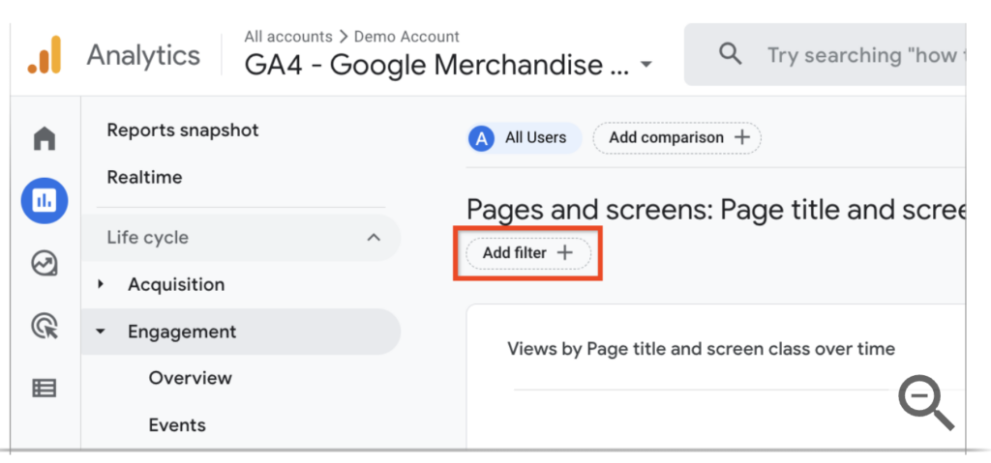Collapse the Engagement tree item
991x463 pixels.
point(101,332)
